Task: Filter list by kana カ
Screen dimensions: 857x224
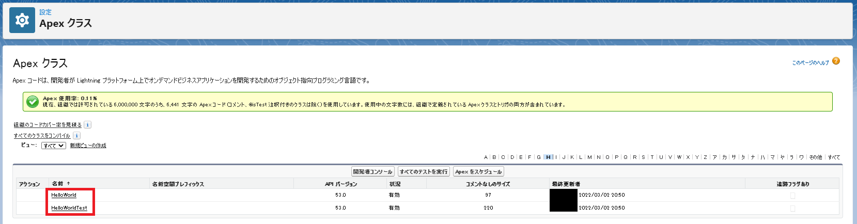Action: pyautogui.click(x=724, y=157)
